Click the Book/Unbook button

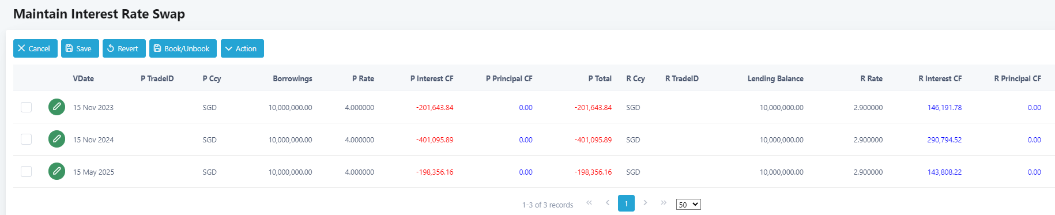pos(183,48)
